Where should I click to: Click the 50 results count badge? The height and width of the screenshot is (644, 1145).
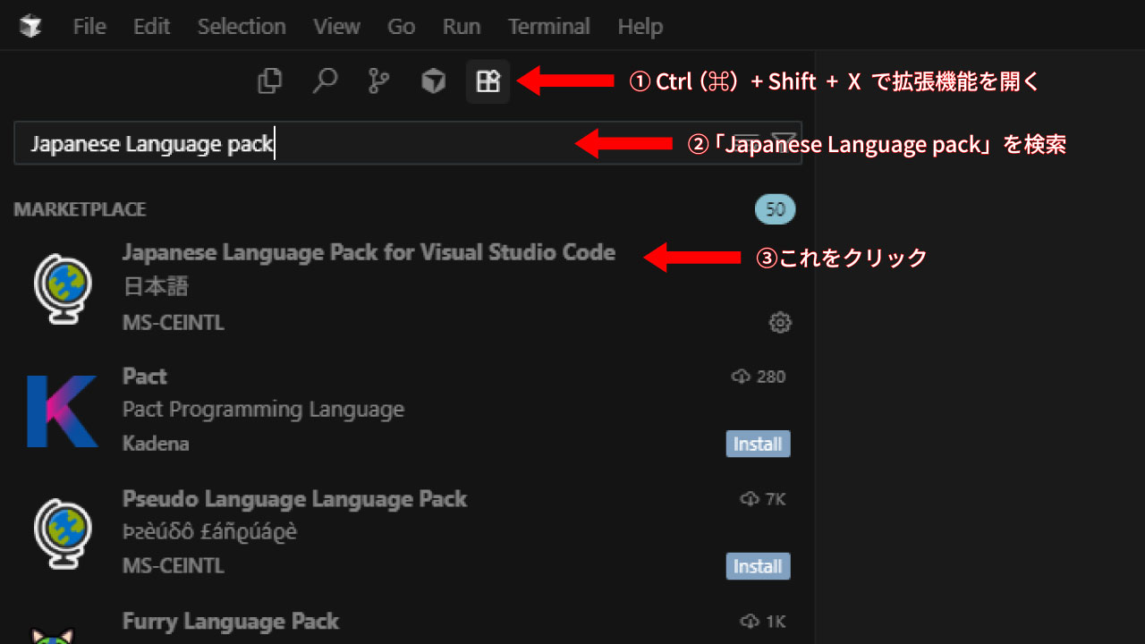click(x=776, y=210)
